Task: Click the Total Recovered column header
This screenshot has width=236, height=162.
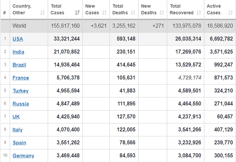Action: tap(186, 9)
